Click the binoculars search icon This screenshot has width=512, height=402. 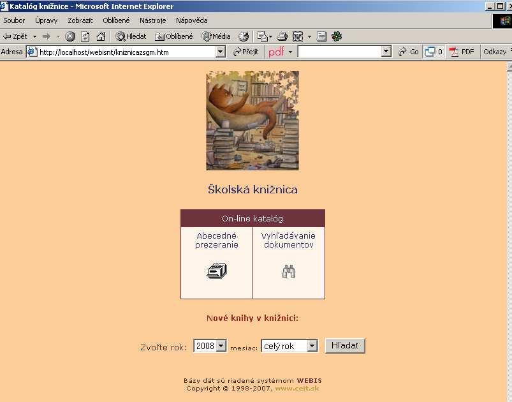(x=289, y=271)
